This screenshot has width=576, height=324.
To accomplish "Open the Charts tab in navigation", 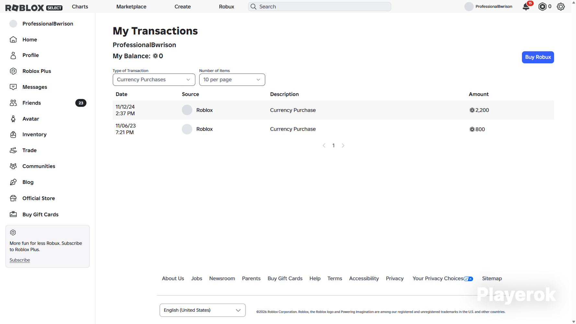I will coord(80,6).
